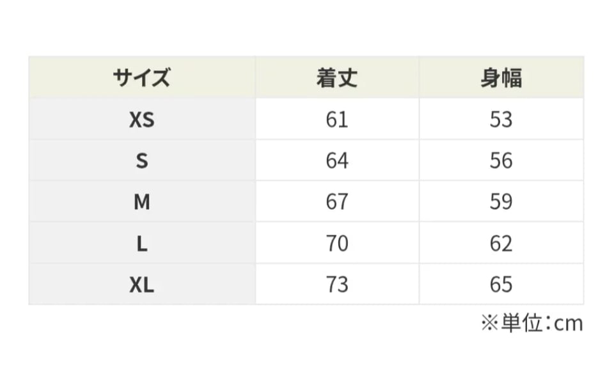
Task: Select the XS size row label
Action: click(x=142, y=120)
